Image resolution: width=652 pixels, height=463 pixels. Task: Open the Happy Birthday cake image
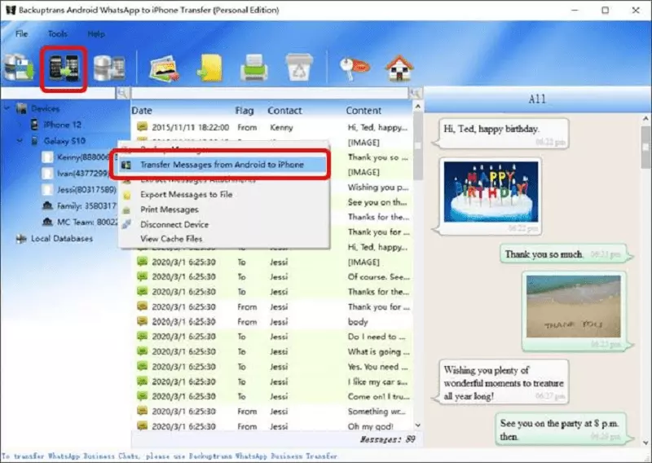click(x=491, y=192)
